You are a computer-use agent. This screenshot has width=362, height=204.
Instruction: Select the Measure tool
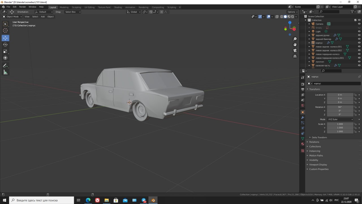pyautogui.click(x=5, y=72)
